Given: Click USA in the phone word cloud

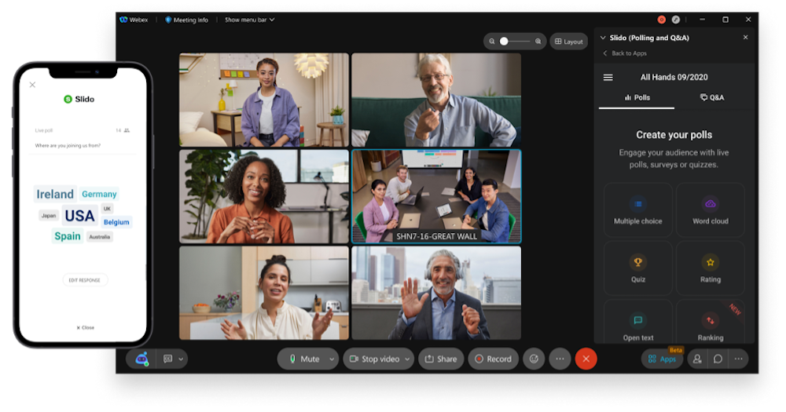Looking at the screenshot, I should [79, 216].
